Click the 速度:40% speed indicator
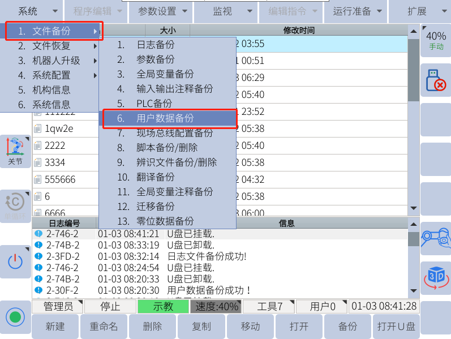The image size is (451, 339). tap(214, 307)
